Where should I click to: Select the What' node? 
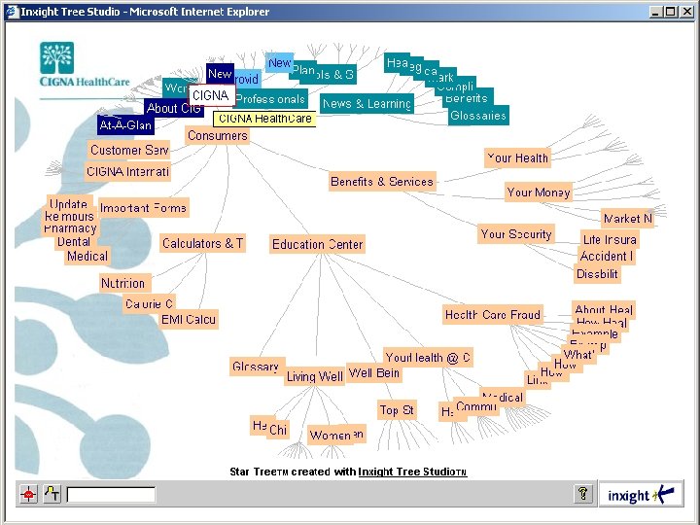click(x=579, y=355)
